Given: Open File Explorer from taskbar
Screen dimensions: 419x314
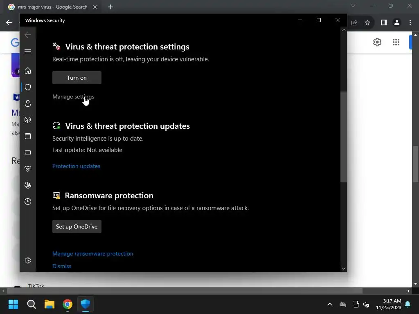Looking at the screenshot, I should (x=50, y=304).
